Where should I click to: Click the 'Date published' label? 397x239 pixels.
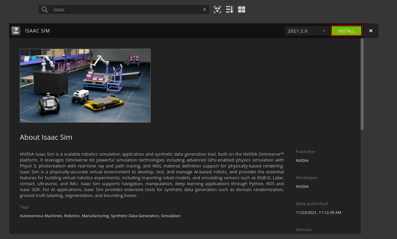[312, 204]
